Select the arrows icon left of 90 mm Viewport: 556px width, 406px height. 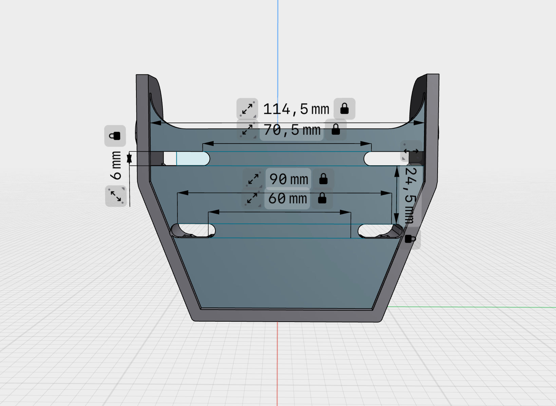pyautogui.click(x=253, y=179)
